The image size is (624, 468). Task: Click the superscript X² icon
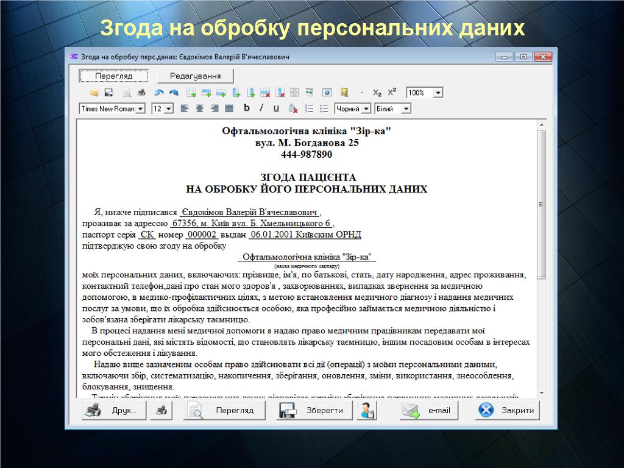pyautogui.click(x=392, y=93)
